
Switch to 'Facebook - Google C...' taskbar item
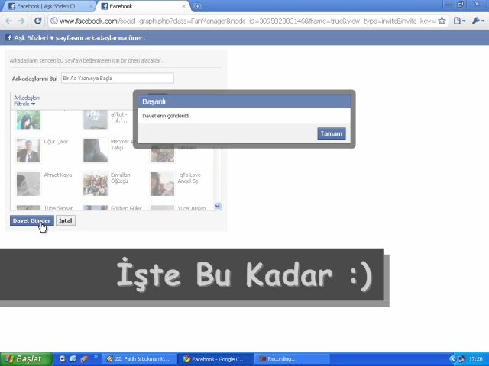(215, 359)
